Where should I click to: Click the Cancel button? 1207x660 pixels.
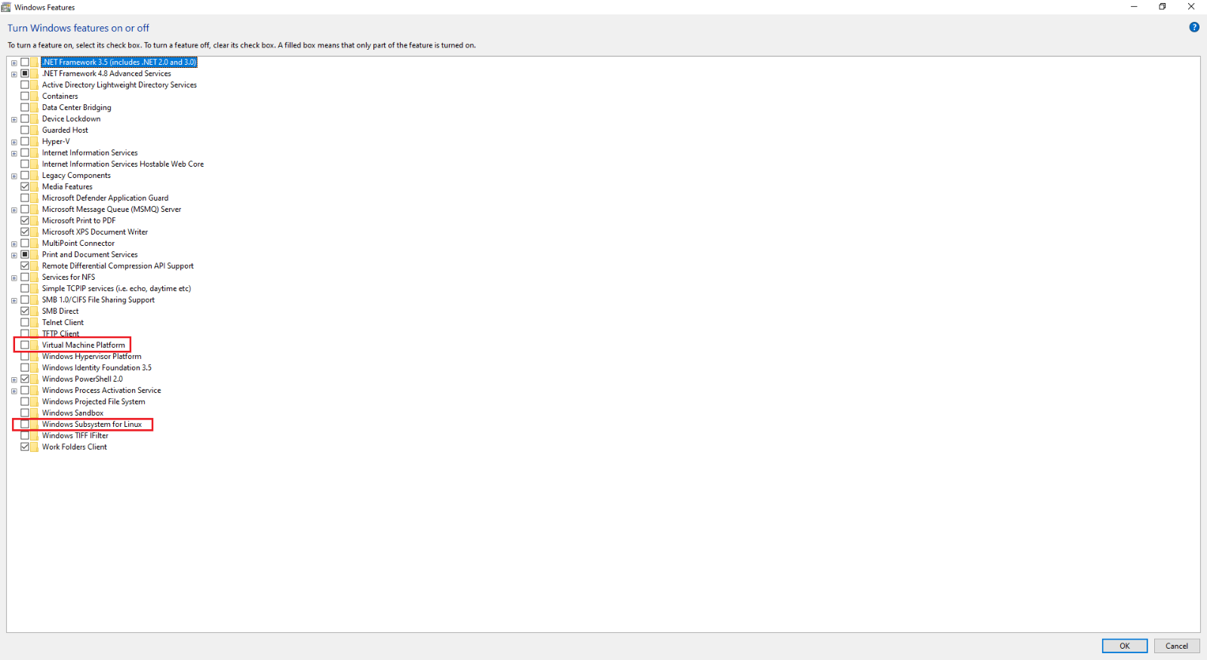(1177, 646)
